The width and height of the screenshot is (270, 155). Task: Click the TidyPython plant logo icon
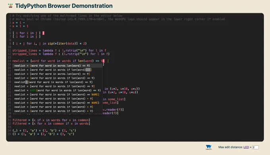tap(10, 6)
